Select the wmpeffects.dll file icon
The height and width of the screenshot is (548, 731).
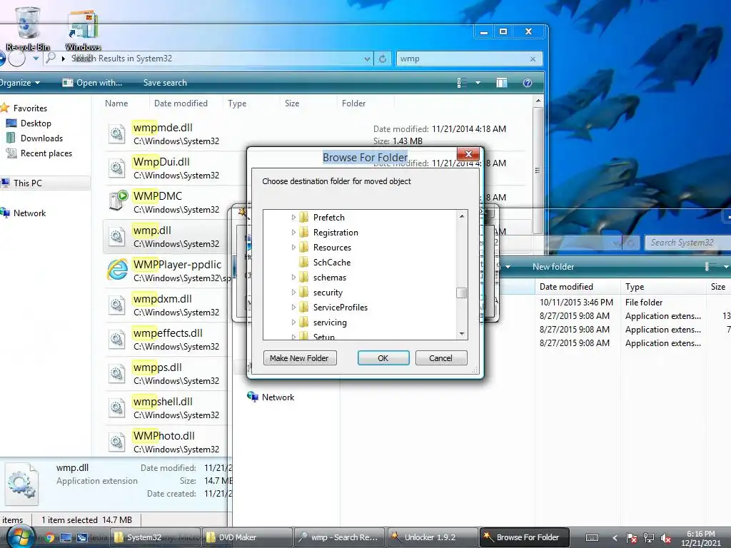(x=116, y=339)
